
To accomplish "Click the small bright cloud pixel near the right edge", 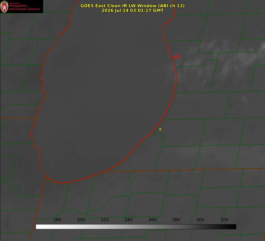I will click(263, 45).
